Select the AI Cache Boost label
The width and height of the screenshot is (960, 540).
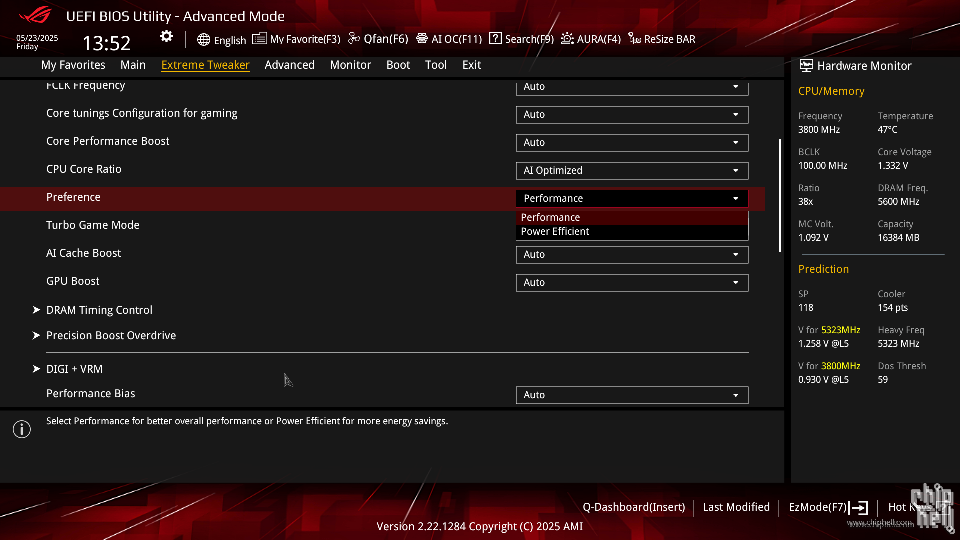tap(83, 253)
